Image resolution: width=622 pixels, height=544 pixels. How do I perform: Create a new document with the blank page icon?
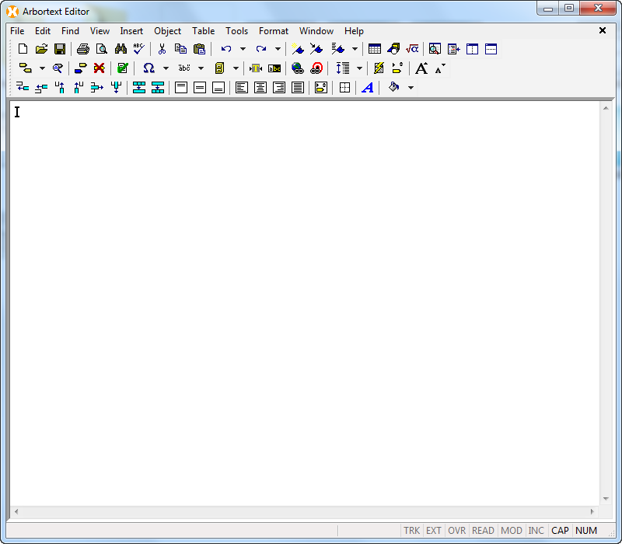coord(23,49)
